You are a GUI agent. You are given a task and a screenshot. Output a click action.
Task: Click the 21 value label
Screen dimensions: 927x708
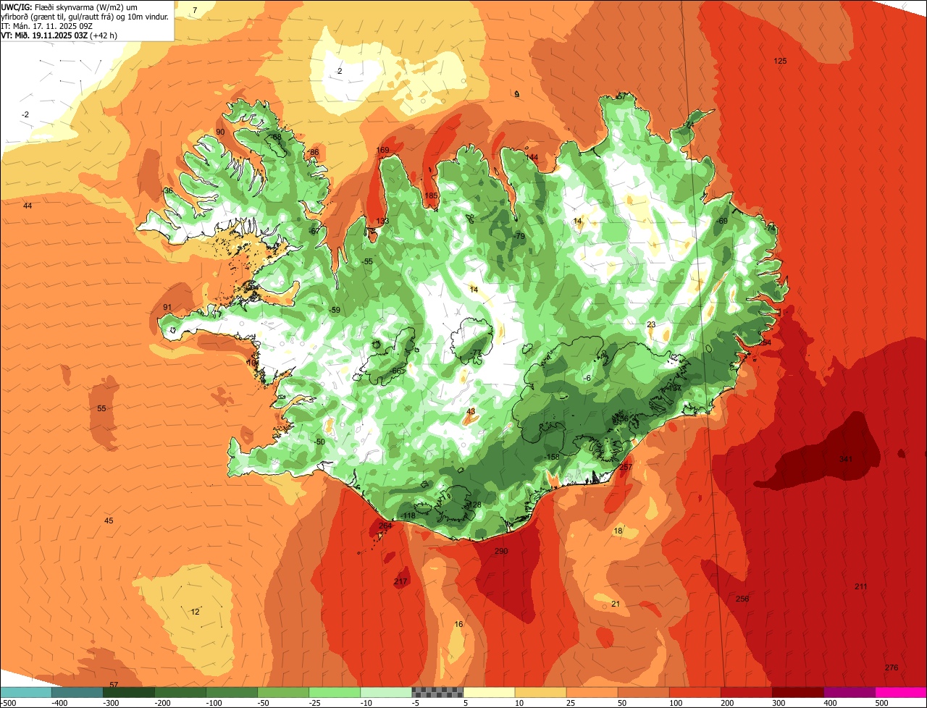[x=616, y=604]
